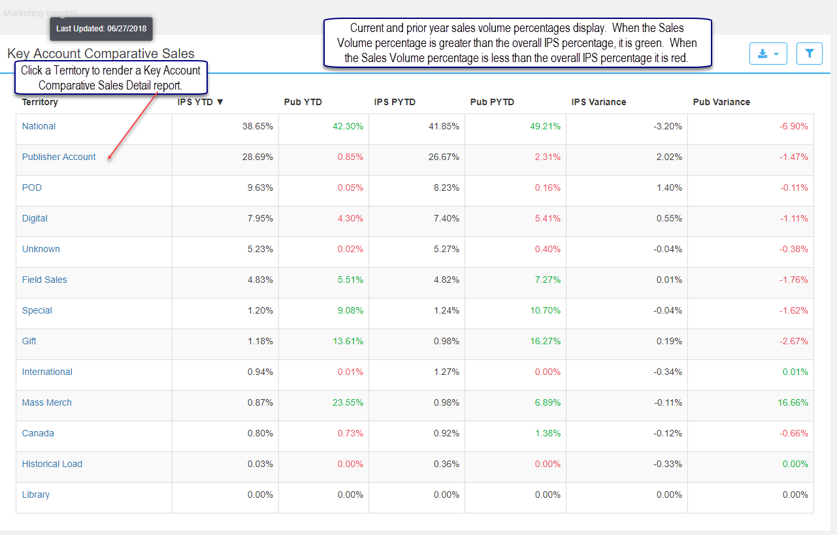
Task: Select the POD IPS Variance 1.40%
Action: point(669,187)
